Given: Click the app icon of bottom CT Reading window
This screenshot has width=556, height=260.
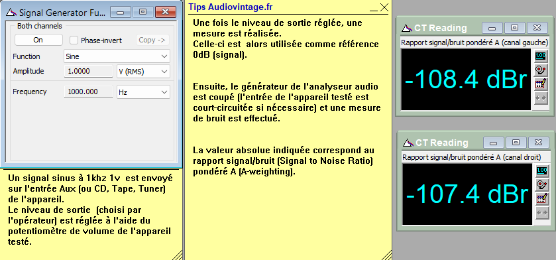Looking at the screenshot, I should [409, 143].
